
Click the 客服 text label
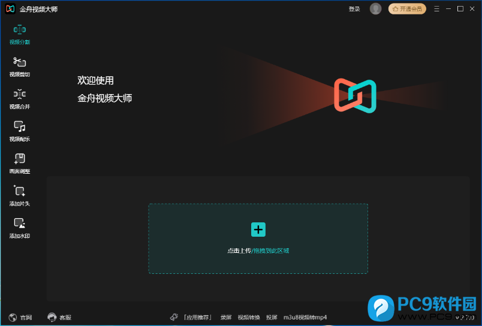[x=65, y=318]
